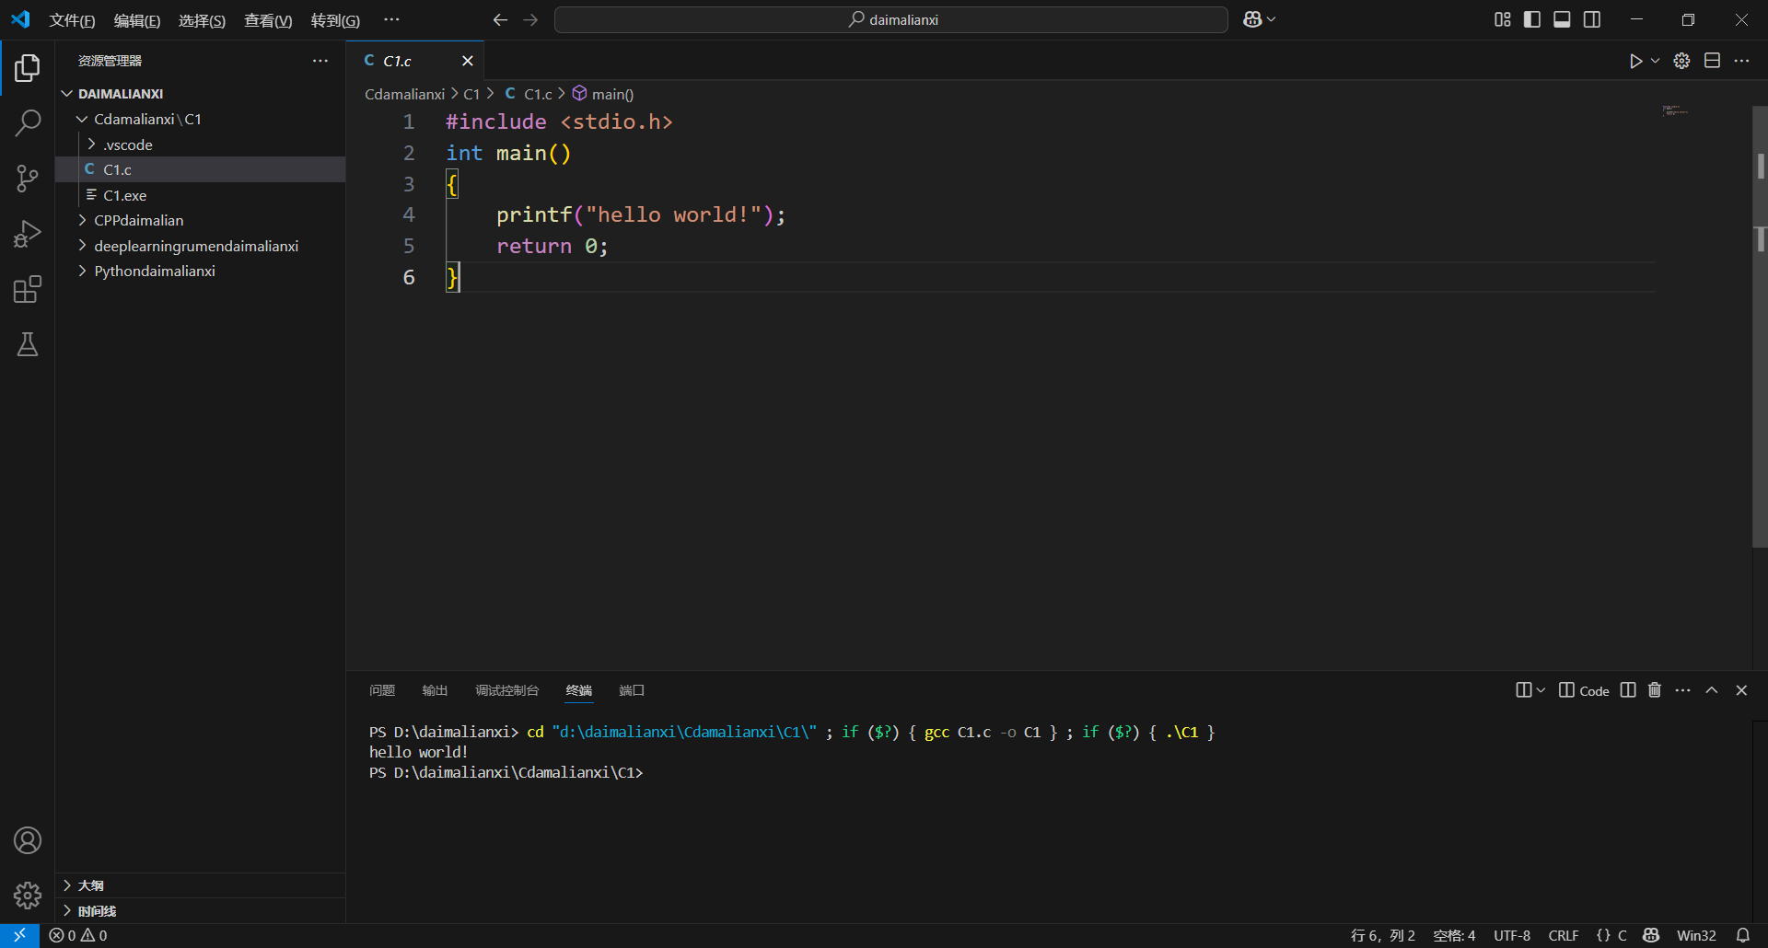Close the terminal panel
Image resolution: width=1768 pixels, height=948 pixels.
1741,690
